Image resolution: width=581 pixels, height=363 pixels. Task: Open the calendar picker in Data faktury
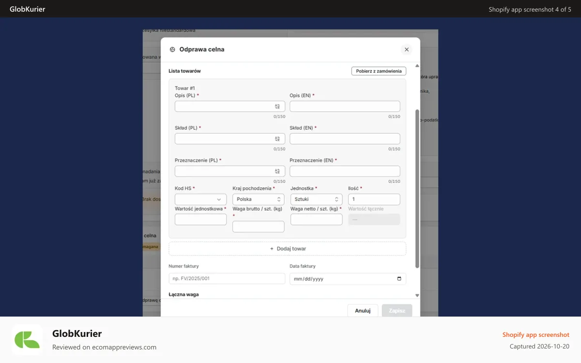399,279
